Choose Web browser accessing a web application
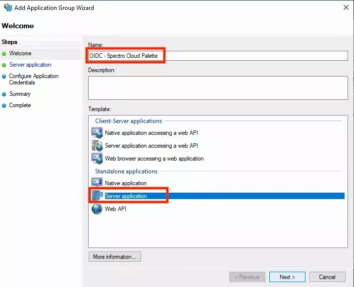This screenshot has width=354, height=287. (x=154, y=159)
